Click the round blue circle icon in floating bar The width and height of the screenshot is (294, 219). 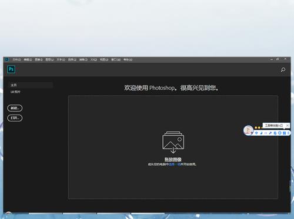(280, 133)
